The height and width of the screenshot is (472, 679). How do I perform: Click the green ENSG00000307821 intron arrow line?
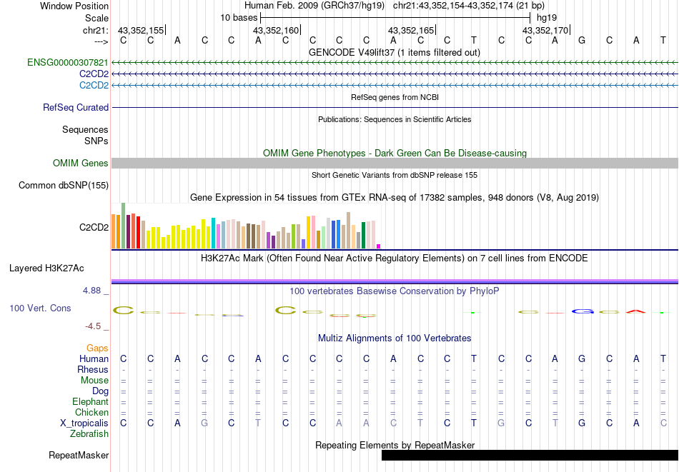pos(395,63)
